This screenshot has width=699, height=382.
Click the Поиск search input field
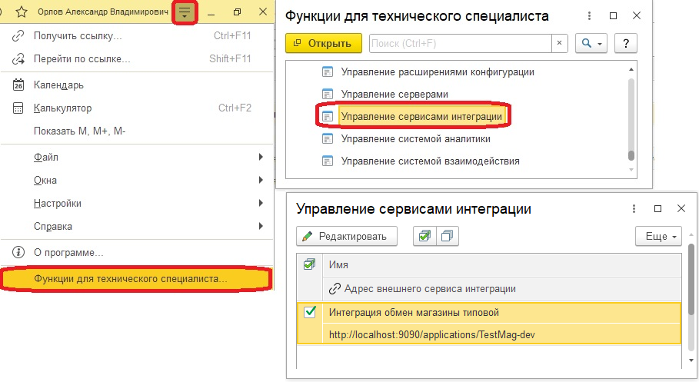[460, 44]
